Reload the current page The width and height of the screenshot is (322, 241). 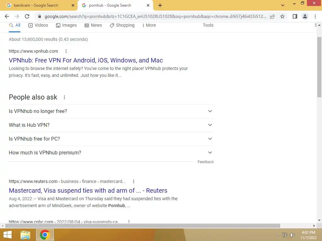coord(27,16)
